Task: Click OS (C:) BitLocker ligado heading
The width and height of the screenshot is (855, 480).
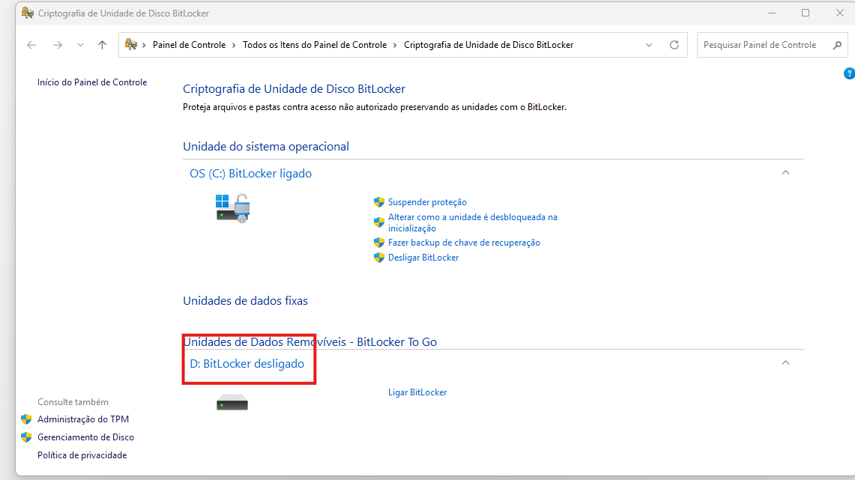Action: point(251,173)
